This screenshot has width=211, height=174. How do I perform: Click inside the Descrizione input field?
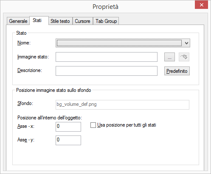click(107, 71)
